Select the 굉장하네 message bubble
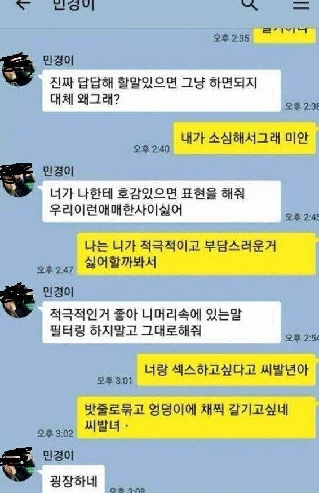Image resolution: width=319 pixels, height=493 pixels. 74,479
